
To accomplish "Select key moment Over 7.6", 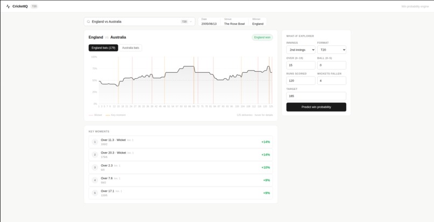I will pos(181,180).
